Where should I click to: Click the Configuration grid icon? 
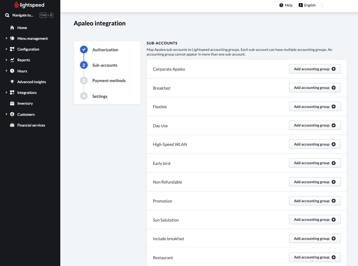(x=12, y=49)
